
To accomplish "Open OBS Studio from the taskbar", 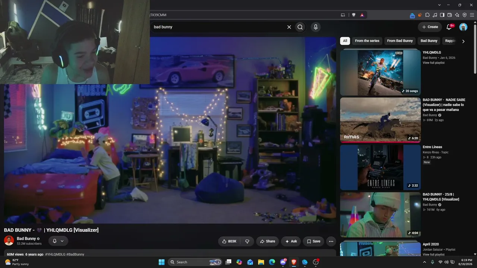I will pyautogui.click(x=316, y=262).
